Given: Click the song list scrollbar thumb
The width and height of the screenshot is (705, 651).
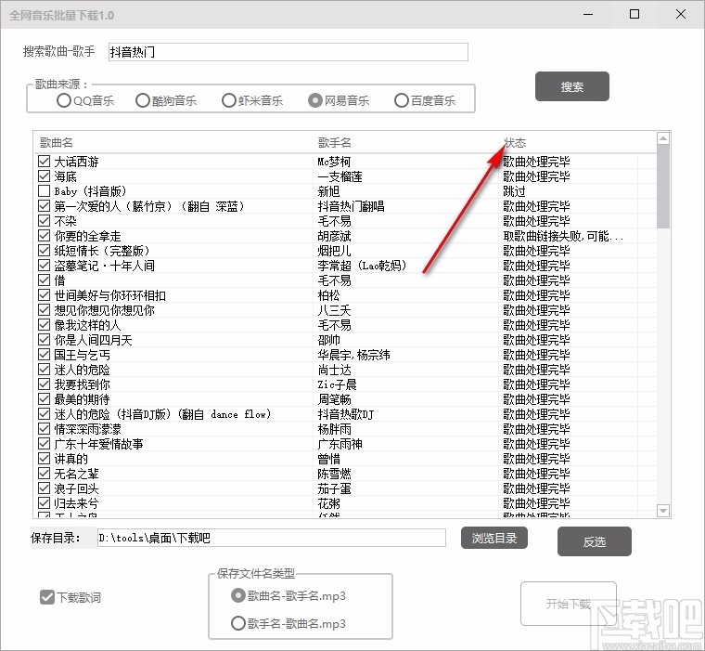Looking at the screenshot, I should point(663,187).
